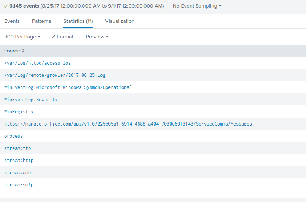Click the stream:smb source row

coord(18,173)
